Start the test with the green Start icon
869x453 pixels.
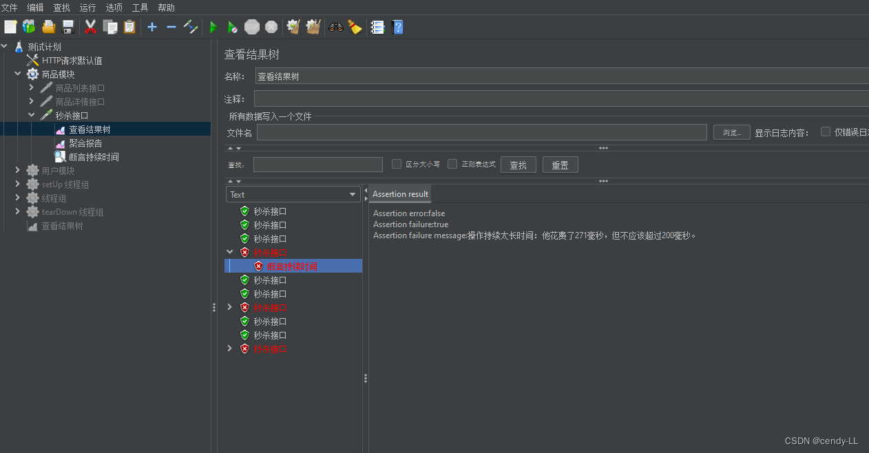tap(213, 27)
